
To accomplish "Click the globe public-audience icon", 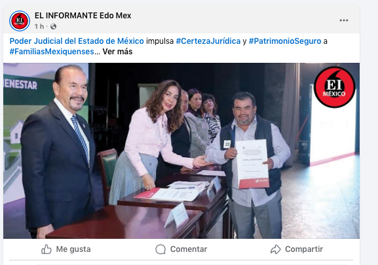I will coord(53,26).
